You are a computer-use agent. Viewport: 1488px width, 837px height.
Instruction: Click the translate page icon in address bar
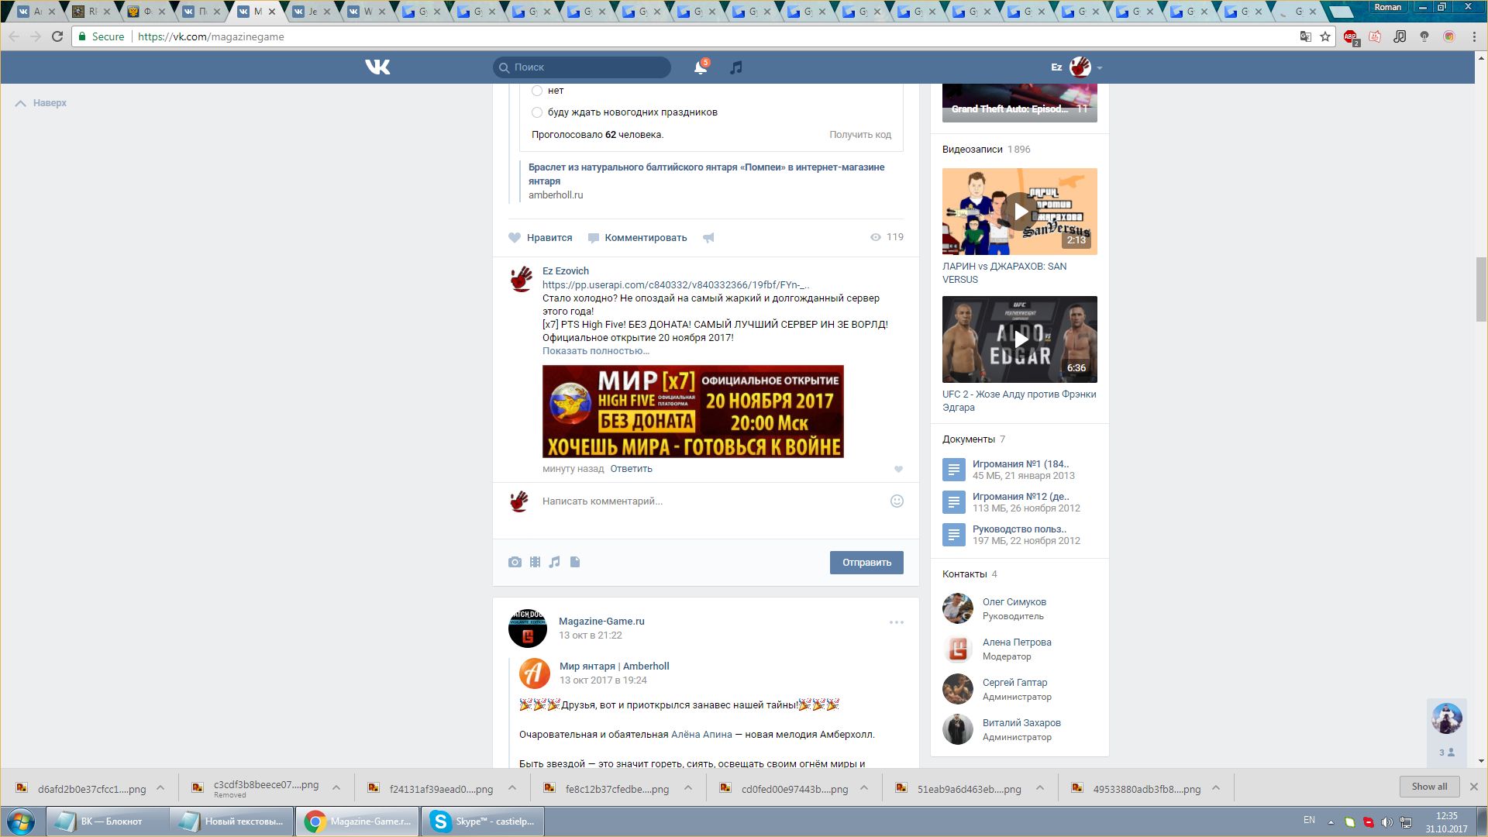(x=1306, y=36)
